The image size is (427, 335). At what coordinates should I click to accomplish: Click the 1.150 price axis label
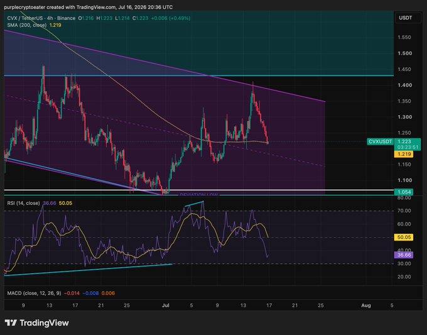[x=404, y=165]
